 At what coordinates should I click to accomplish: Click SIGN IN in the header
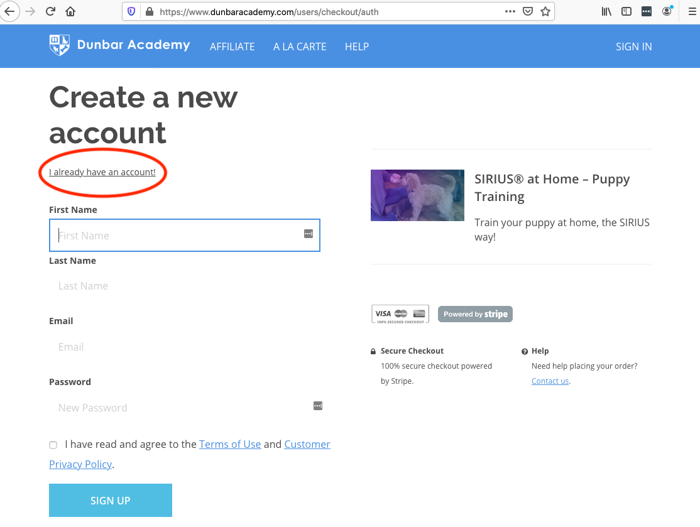coord(634,46)
